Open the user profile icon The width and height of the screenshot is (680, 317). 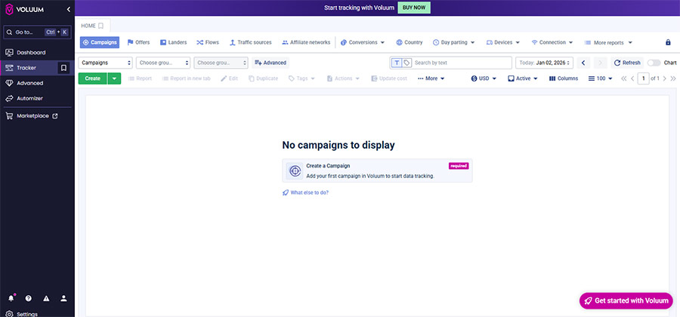click(x=64, y=298)
